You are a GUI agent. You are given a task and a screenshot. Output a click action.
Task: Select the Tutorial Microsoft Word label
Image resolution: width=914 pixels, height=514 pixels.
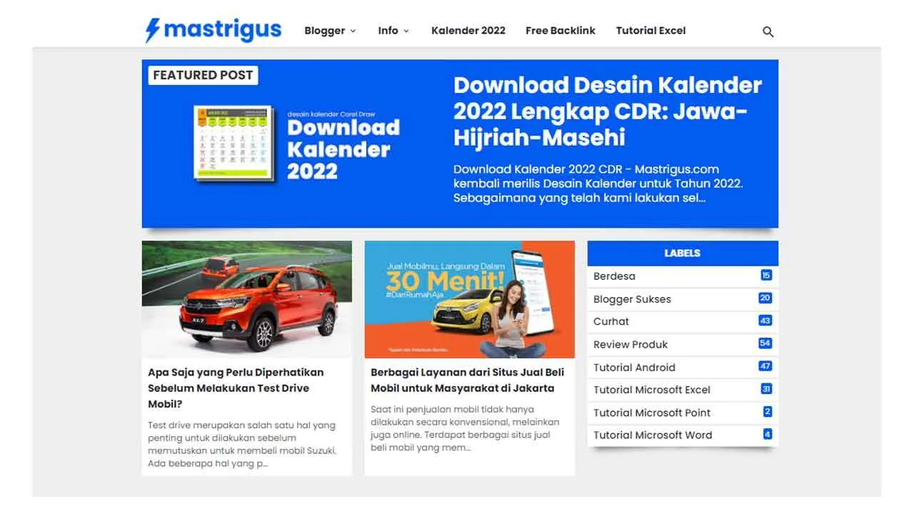click(653, 435)
